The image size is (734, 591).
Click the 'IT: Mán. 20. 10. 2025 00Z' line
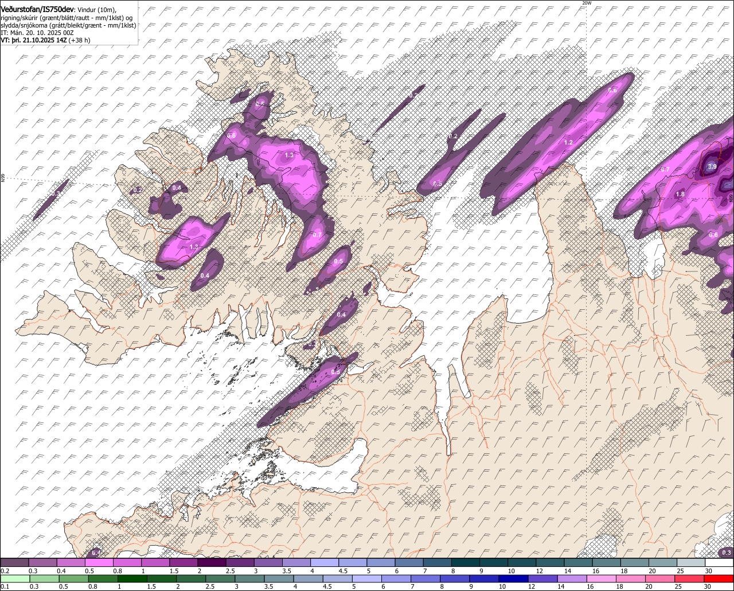(37, 33)
